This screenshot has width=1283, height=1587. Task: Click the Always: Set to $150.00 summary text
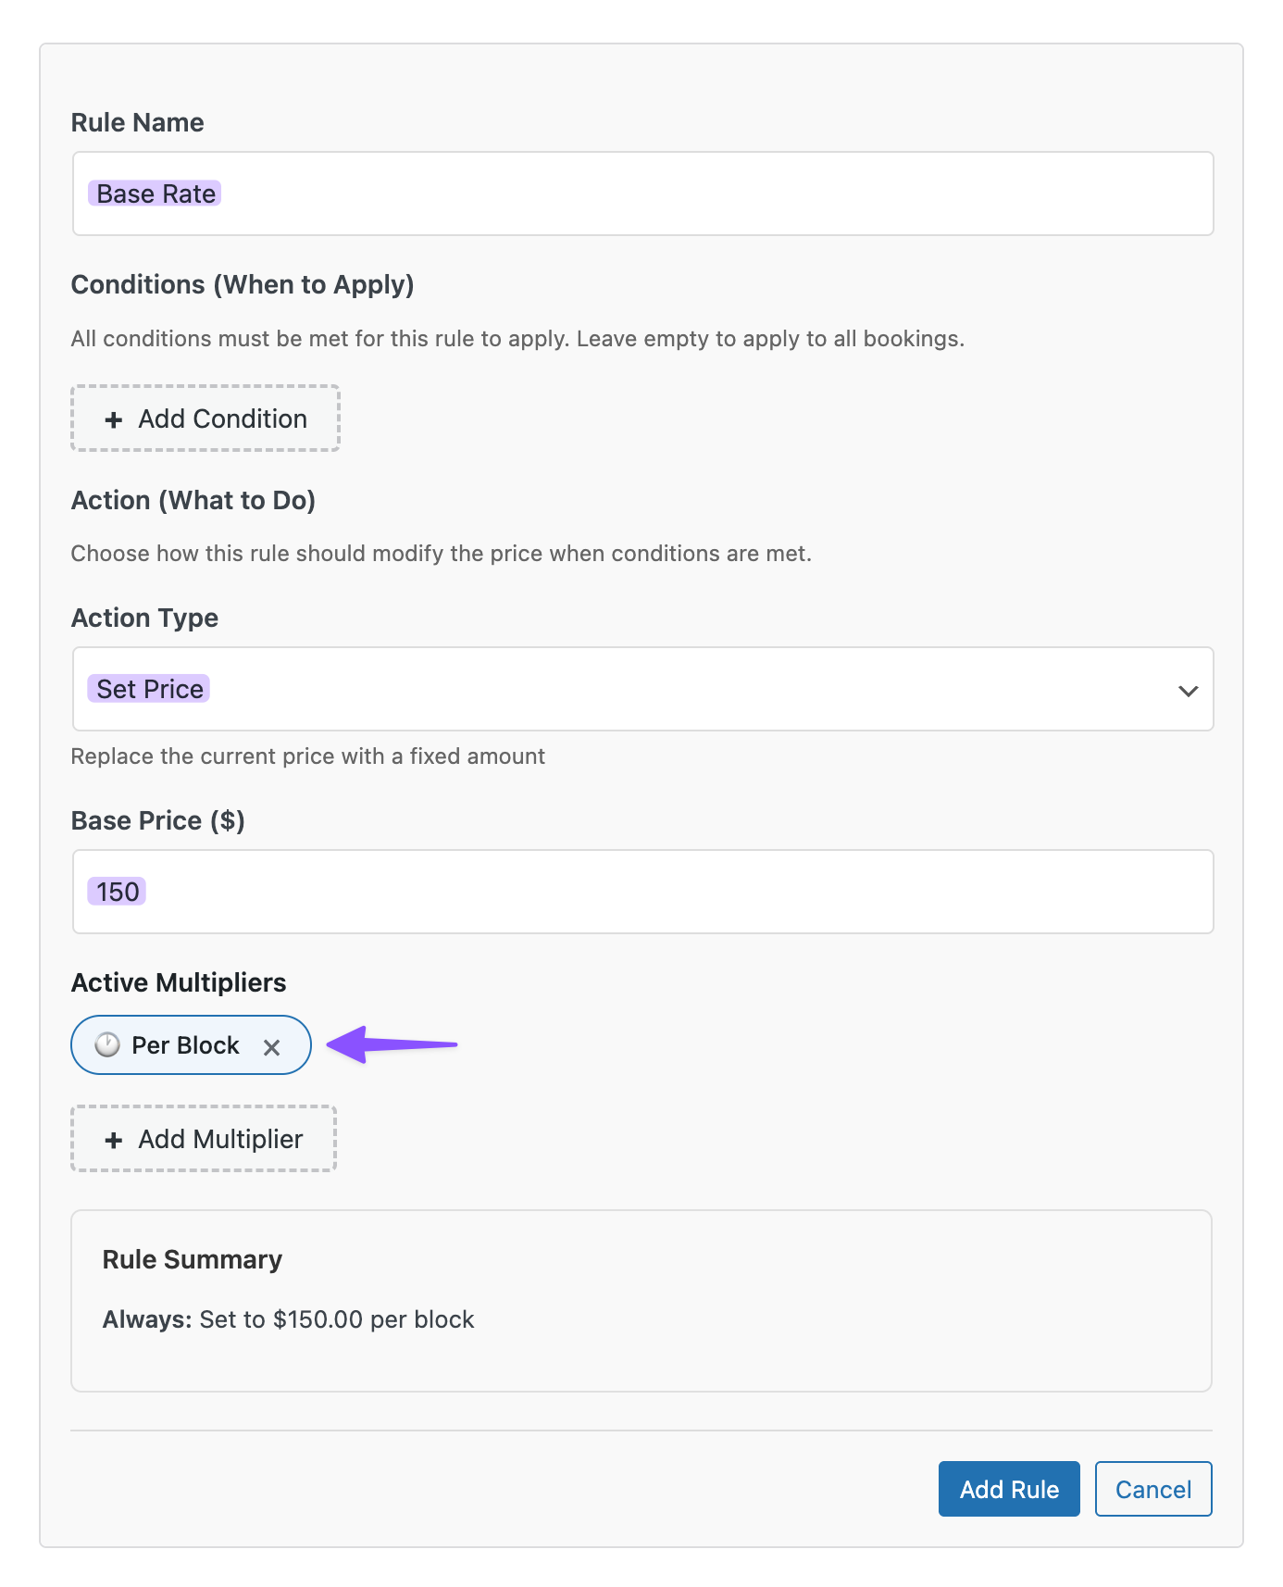(x=288, y=1319)
